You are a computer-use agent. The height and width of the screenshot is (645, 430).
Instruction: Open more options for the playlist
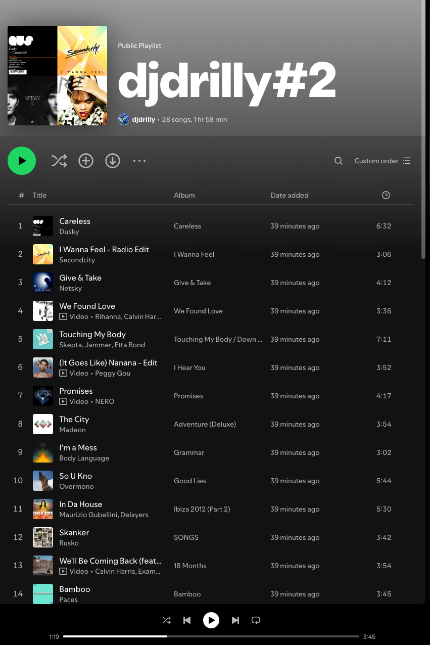pos(139,161)
